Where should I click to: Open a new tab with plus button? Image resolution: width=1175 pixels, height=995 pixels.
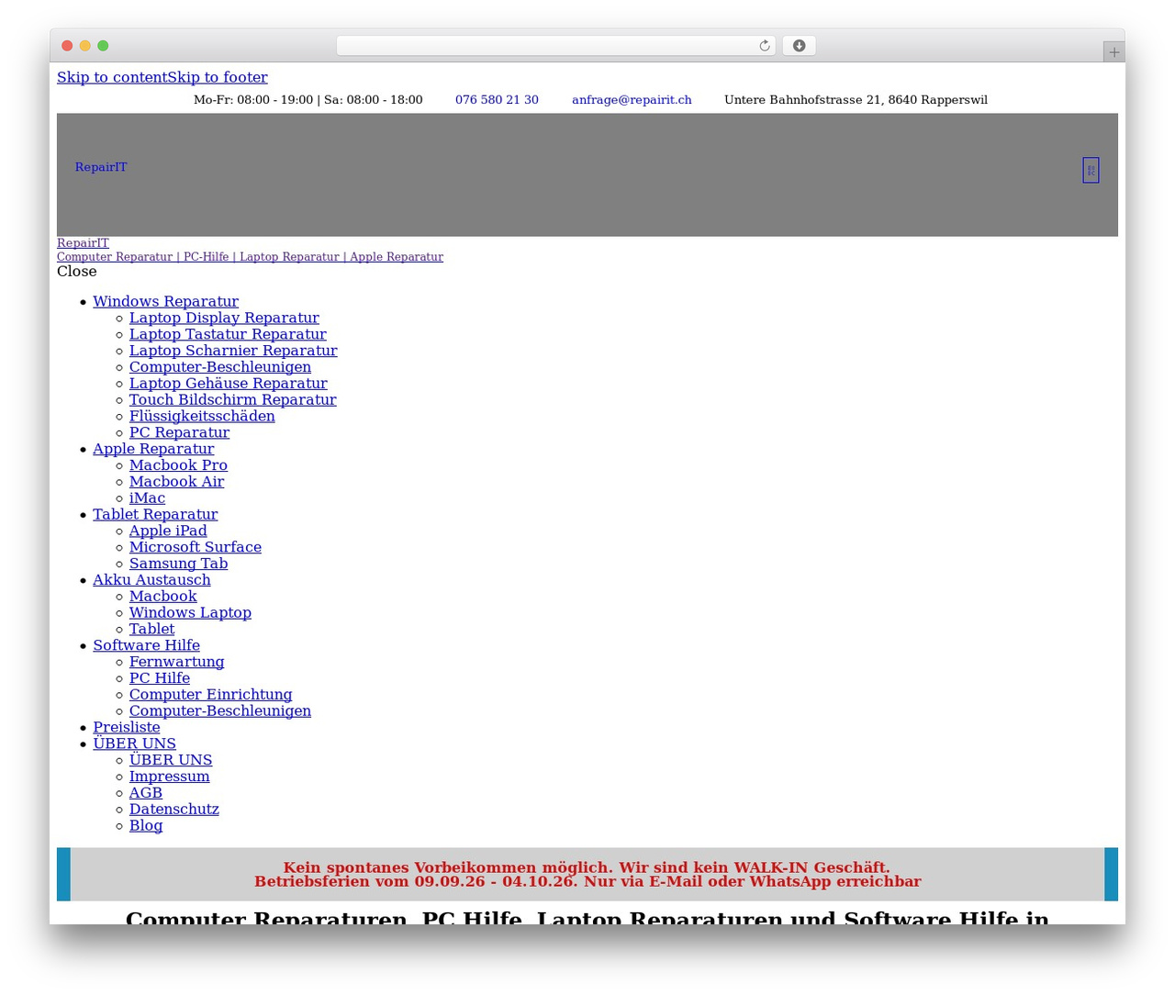click(x=1113, y=52)
